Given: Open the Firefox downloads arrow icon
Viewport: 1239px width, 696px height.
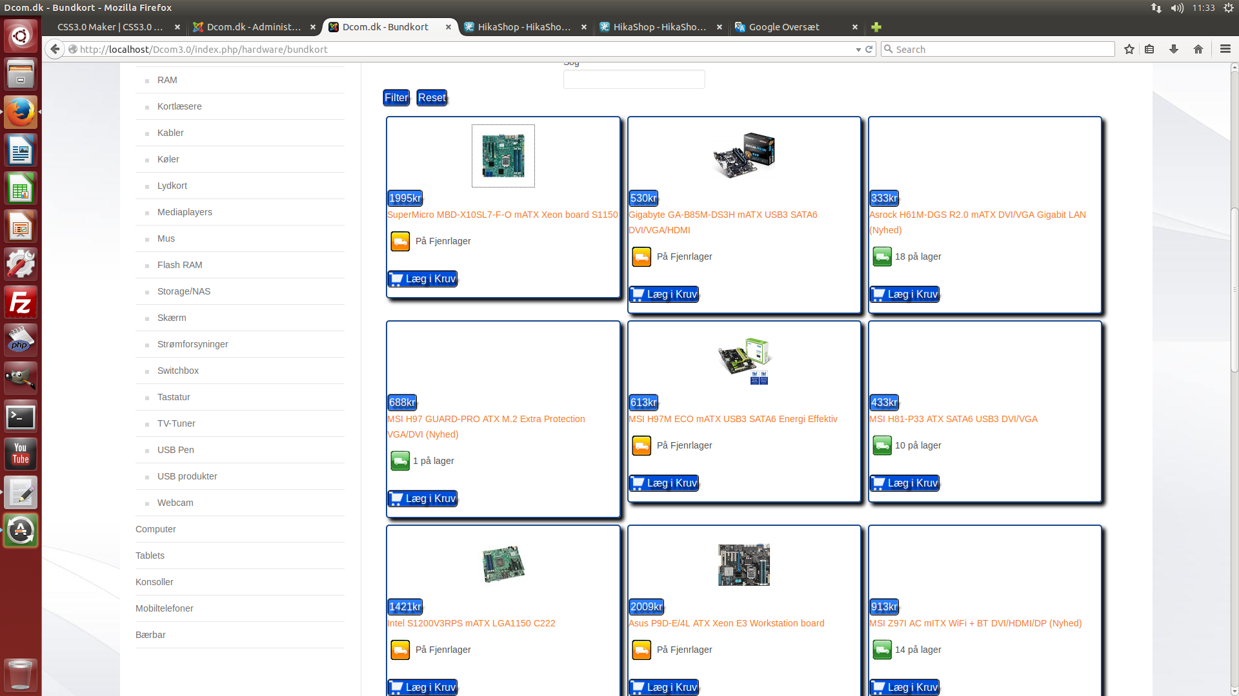Looking at the screenshot, I should pyautogui.click(x=1174, y=50).
